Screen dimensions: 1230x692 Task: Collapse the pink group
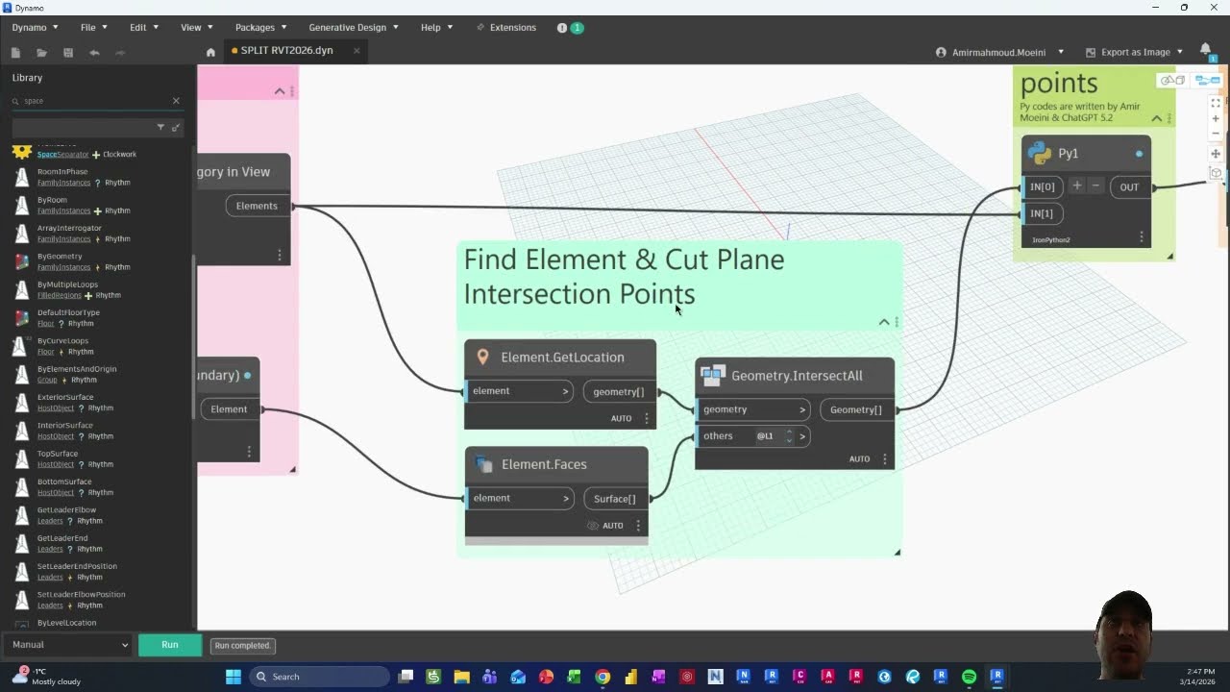coord(280,91)
